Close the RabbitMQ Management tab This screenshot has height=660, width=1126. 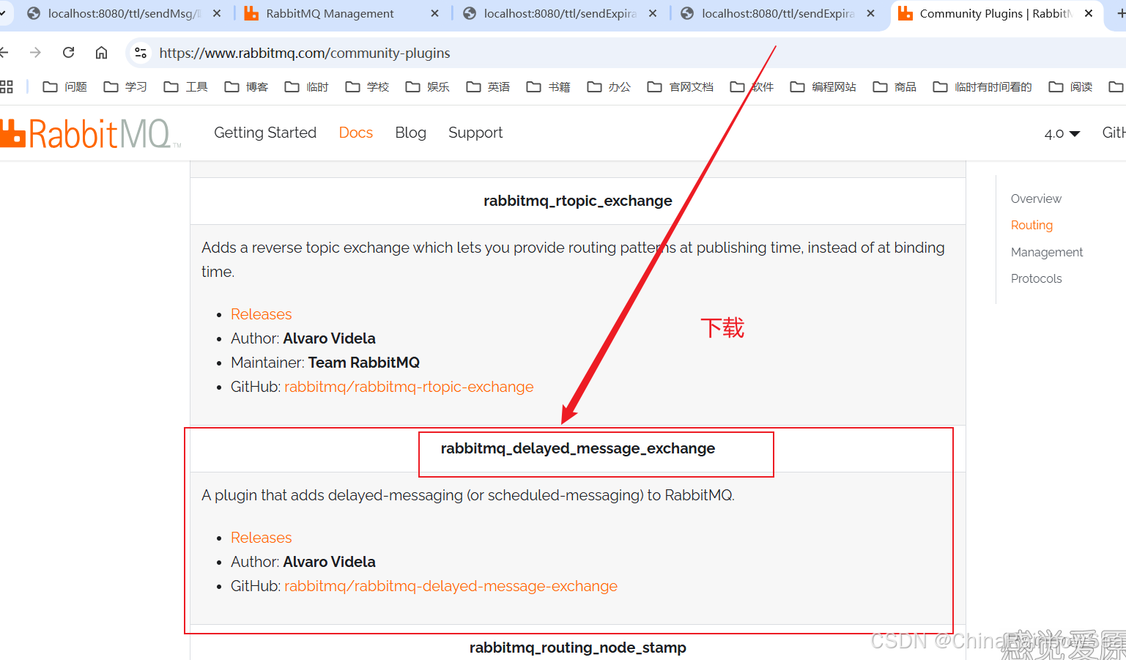[x=434, y=13]
